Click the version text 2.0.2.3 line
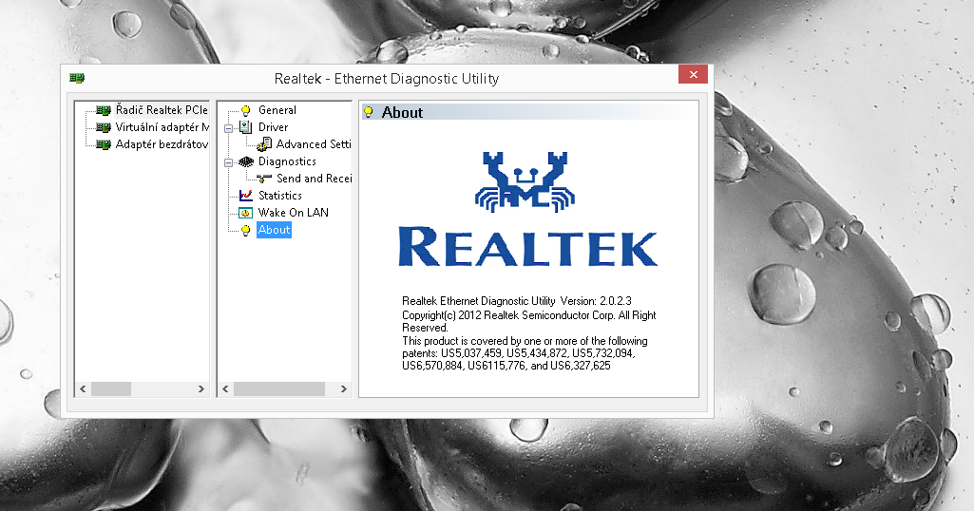The height and width of the screenshot is (511, 974). pyautogui.click(x=517, y=301)
